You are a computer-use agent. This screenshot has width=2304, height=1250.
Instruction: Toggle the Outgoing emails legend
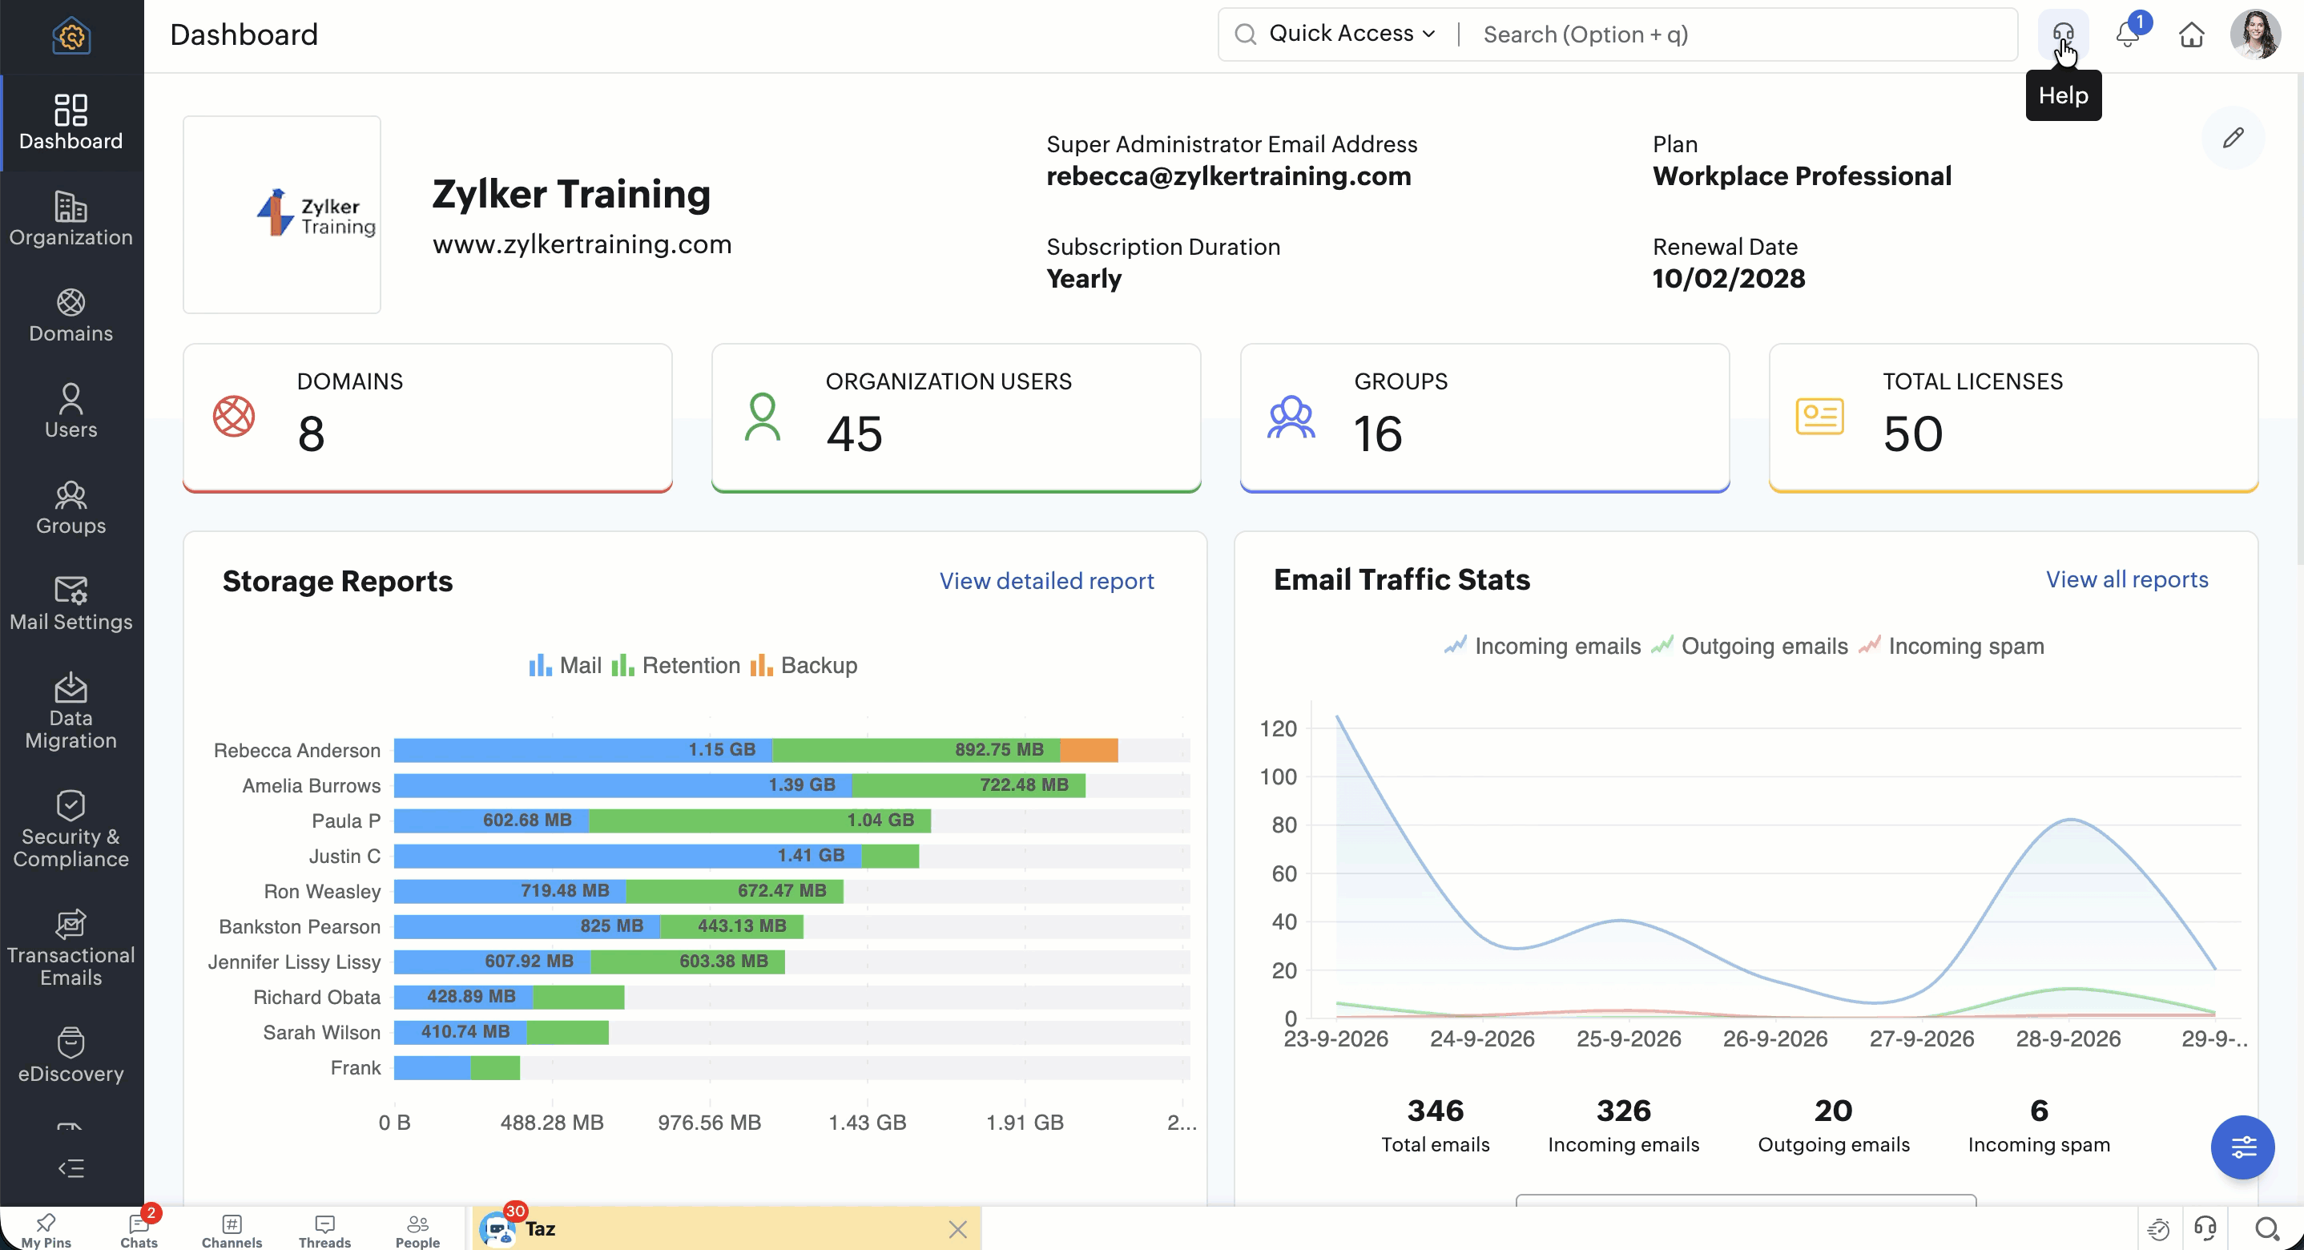tap(1749, 645)
